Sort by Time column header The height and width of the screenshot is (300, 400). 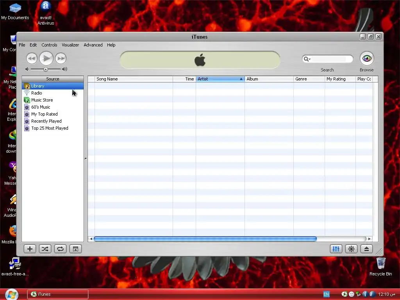[184, 79]
